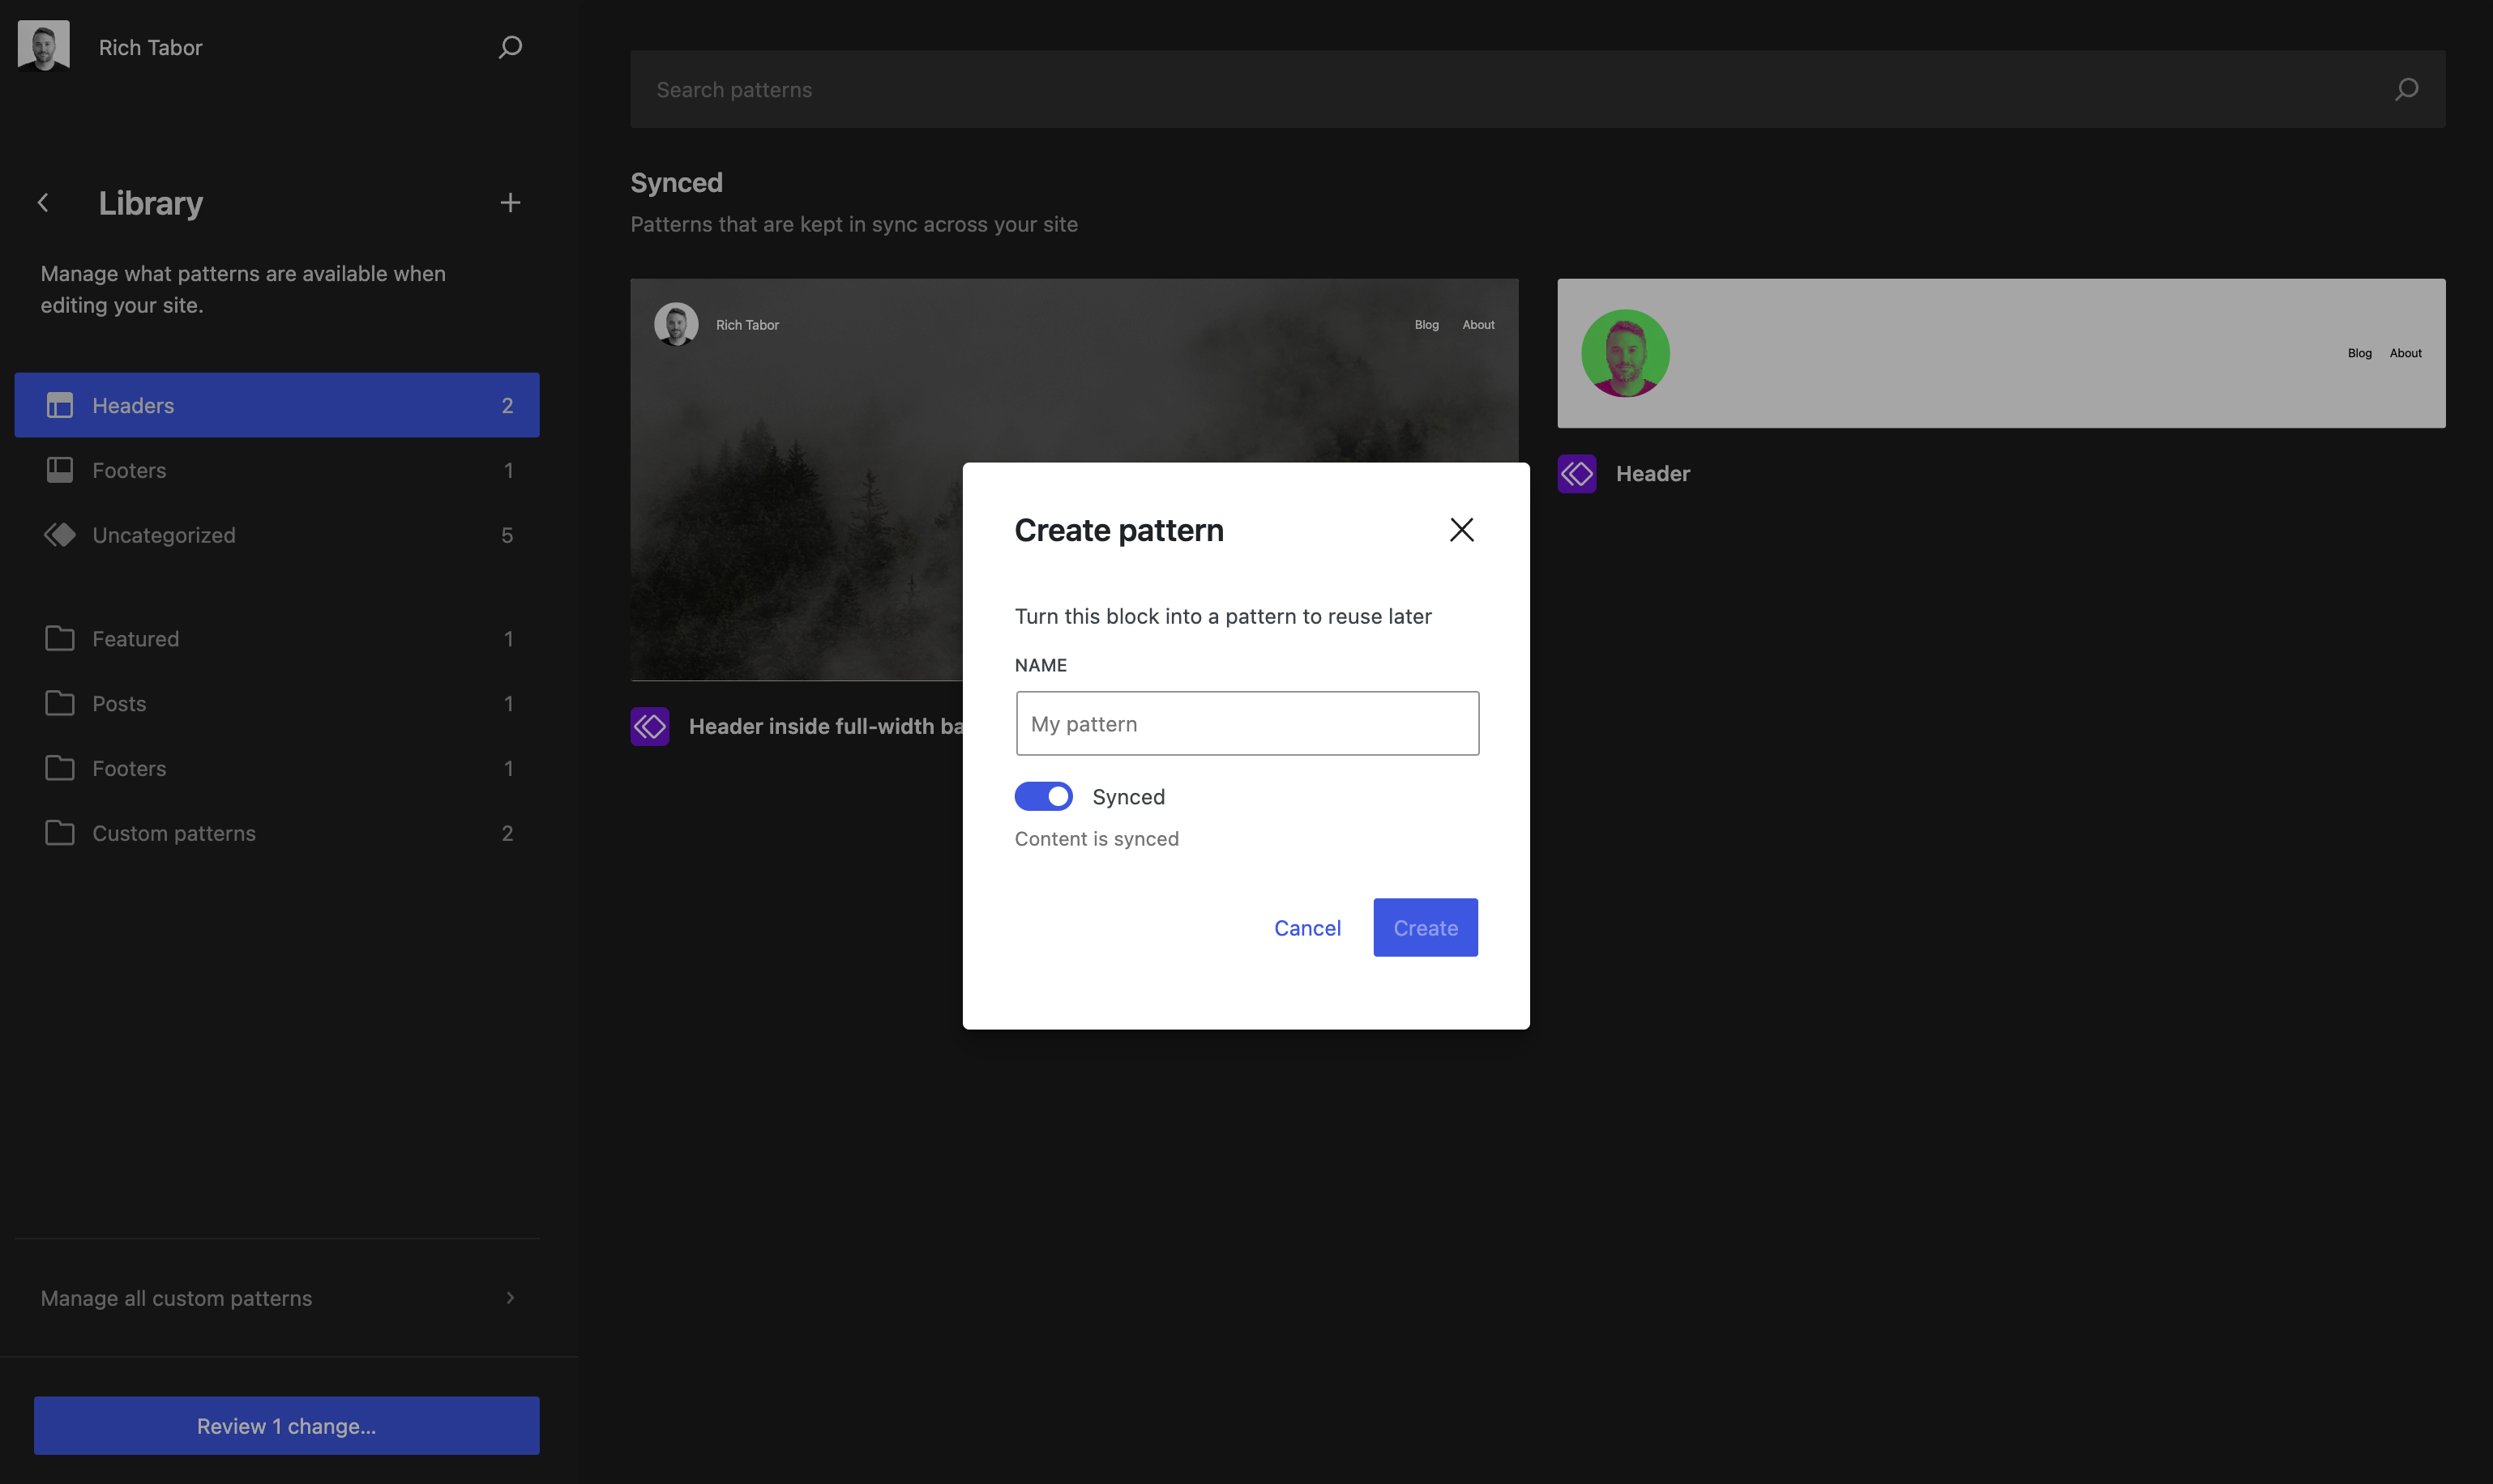Close the Create pattern dialog
This screenshot has height=1484, width=2493.
(x=1461, y=530)
